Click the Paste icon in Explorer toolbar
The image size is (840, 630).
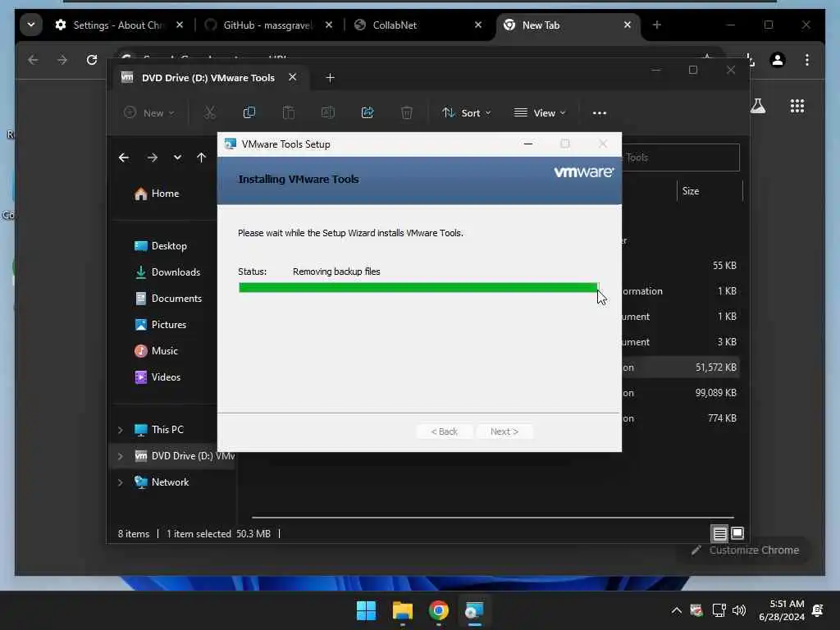pyautogui.click(x=288, y=112)
